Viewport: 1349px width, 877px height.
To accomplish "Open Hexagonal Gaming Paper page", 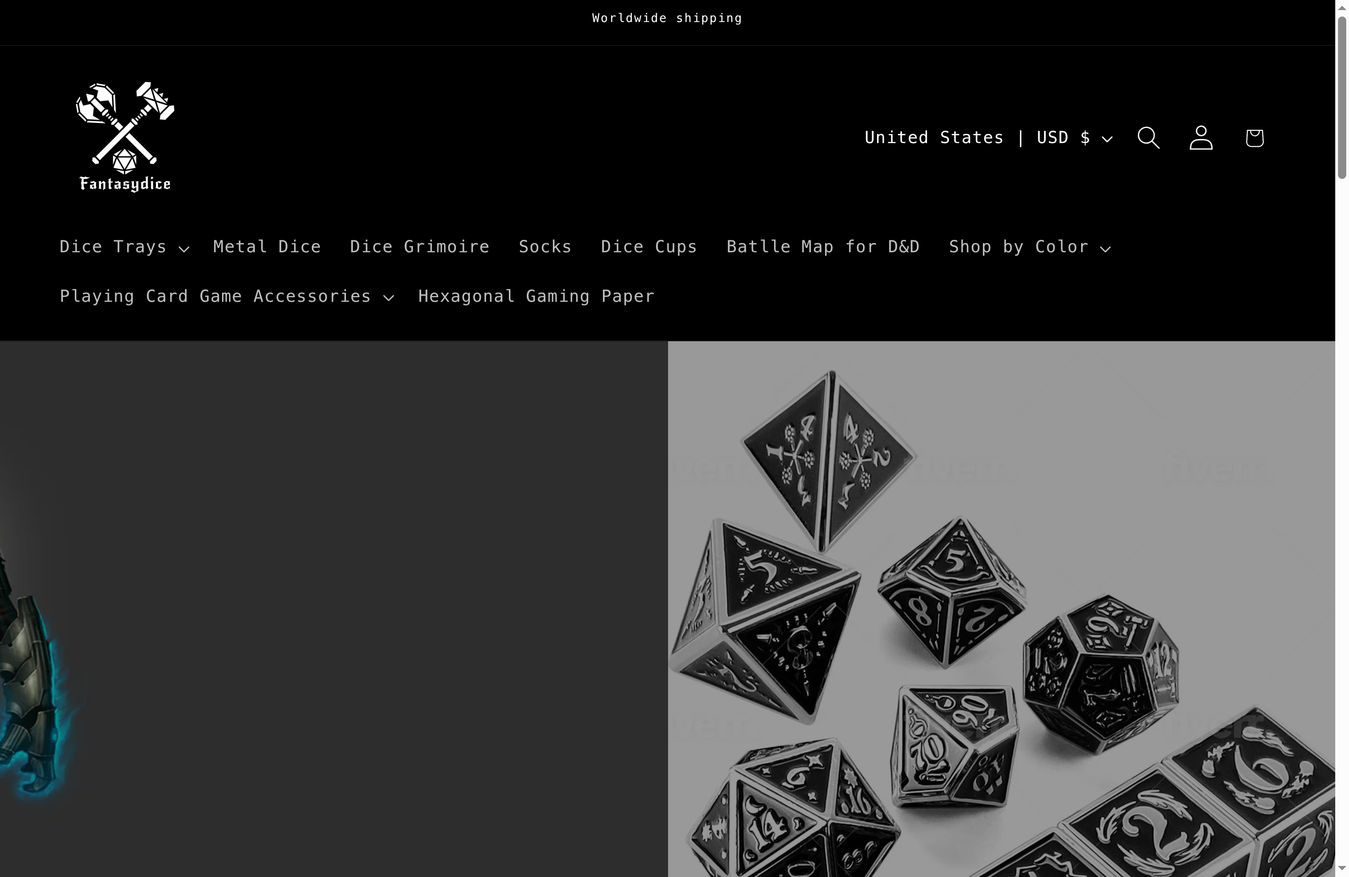I will [x=535, y=296].
